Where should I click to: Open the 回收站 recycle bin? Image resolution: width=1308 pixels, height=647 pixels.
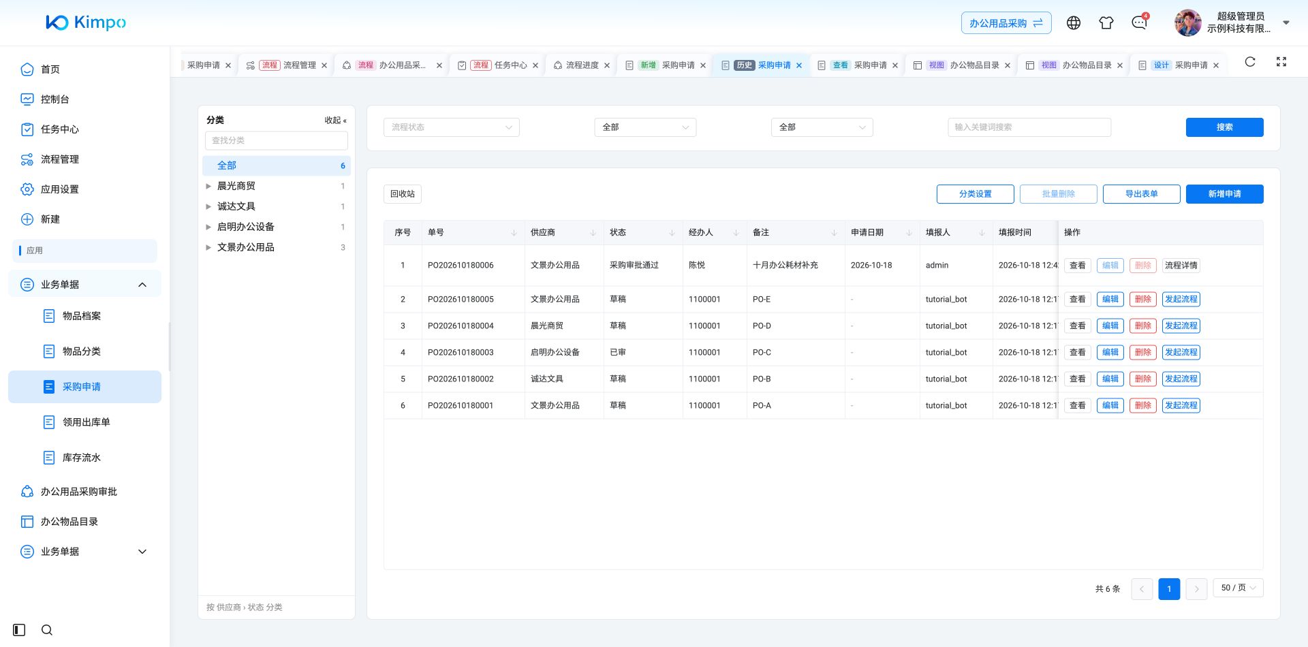(403, 194)
